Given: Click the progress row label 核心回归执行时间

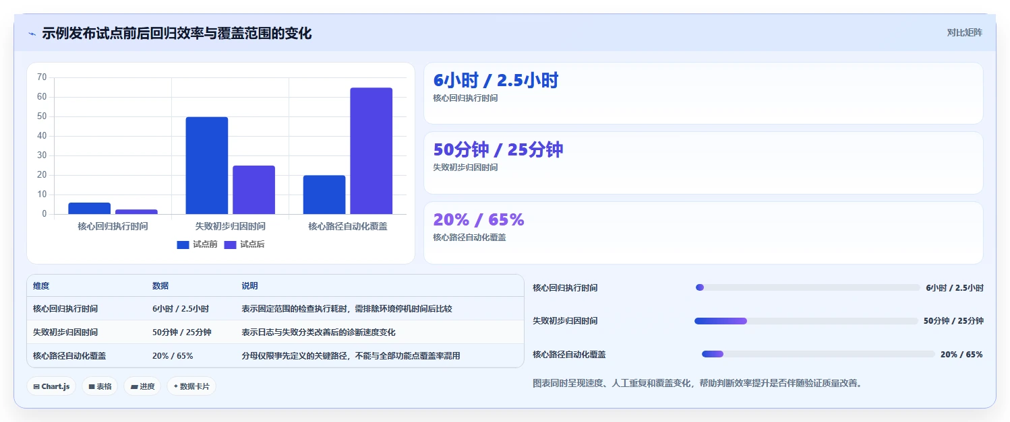Looking at the screenshot, I should click(565, 288).
